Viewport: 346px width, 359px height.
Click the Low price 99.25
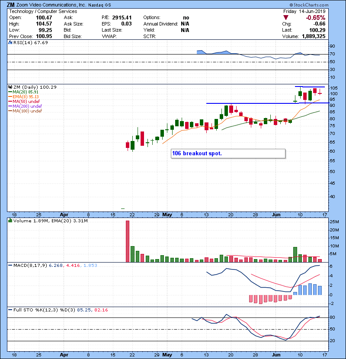click(x=45, y=30)
